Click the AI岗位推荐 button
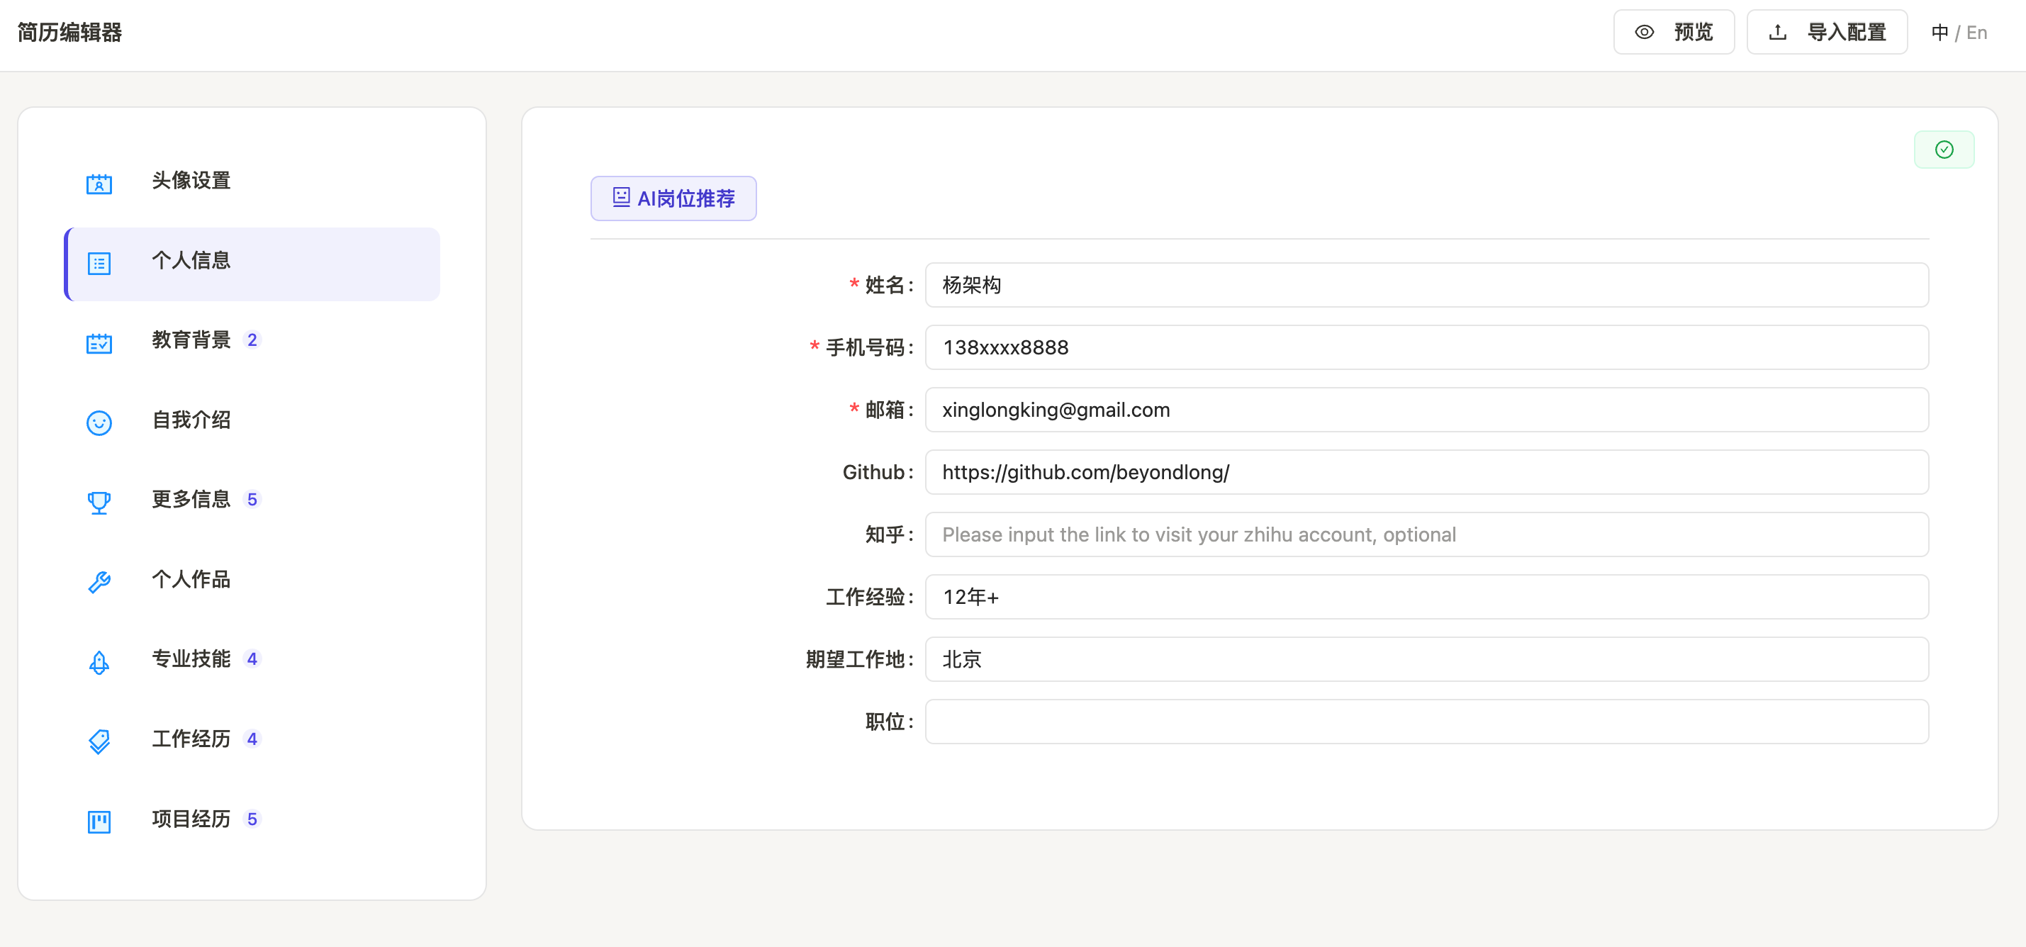 tap(673, 198)
